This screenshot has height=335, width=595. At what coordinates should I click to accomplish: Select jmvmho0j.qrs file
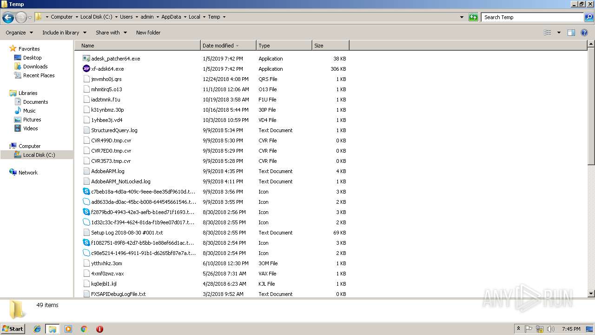(x=106, y=79)
